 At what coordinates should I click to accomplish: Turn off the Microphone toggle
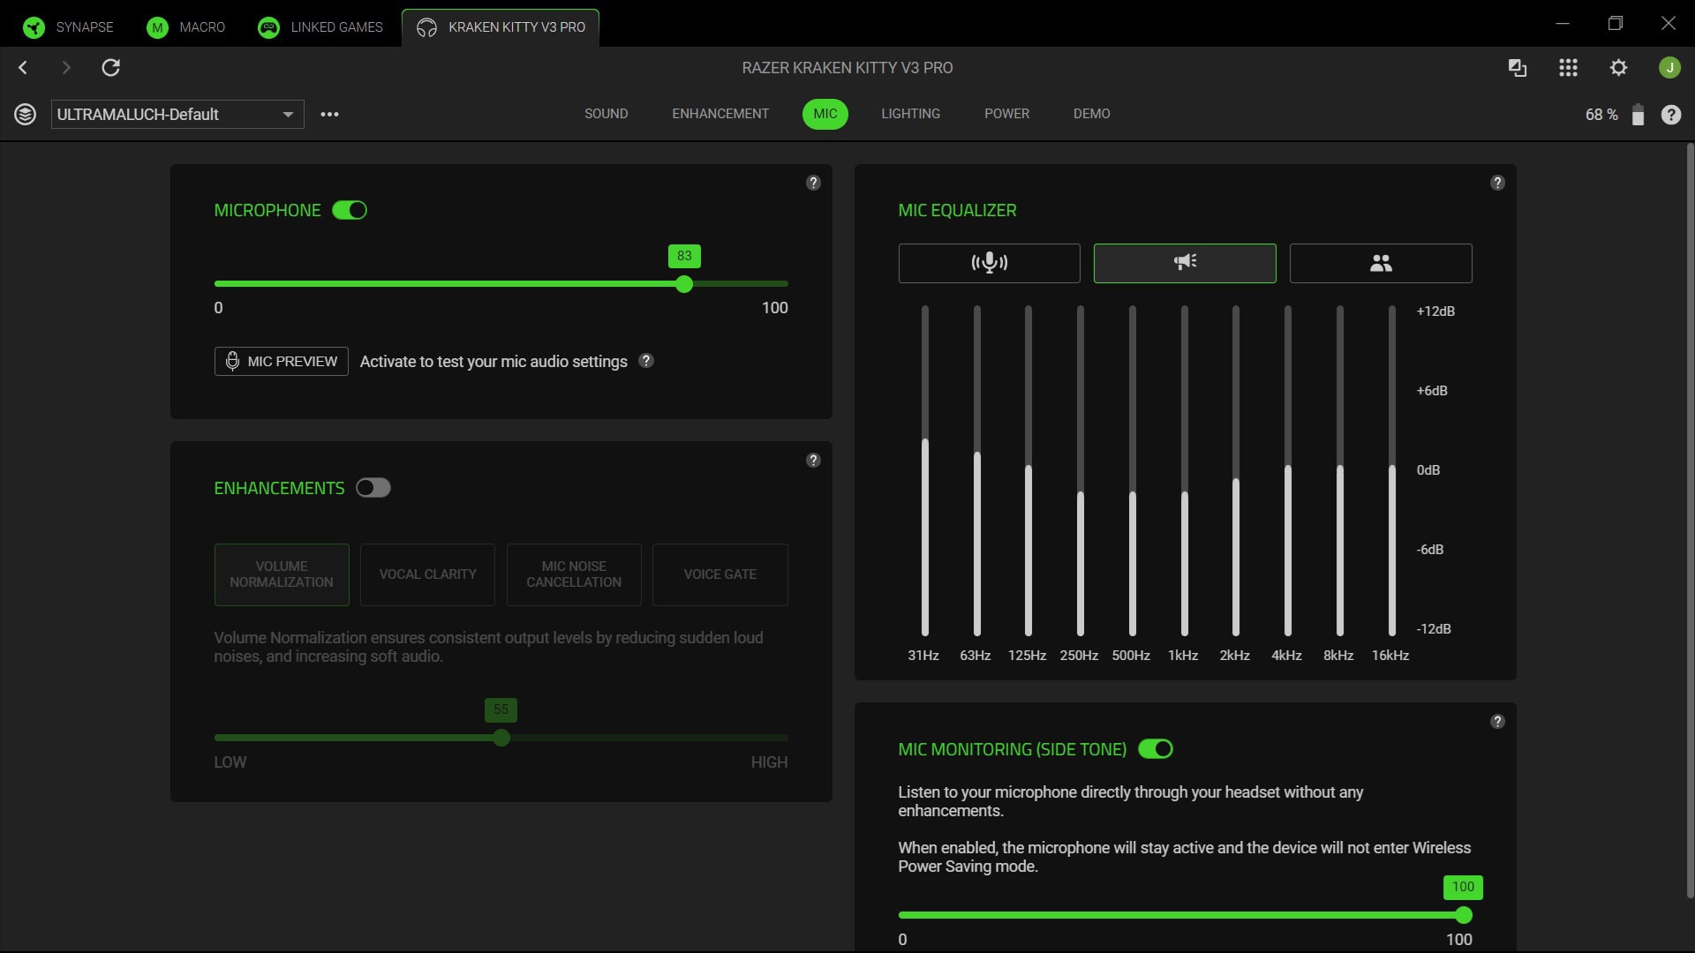pyautogui.click(x=349, y=210)
